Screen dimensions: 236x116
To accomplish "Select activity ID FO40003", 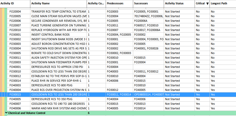I will (15, 85).
